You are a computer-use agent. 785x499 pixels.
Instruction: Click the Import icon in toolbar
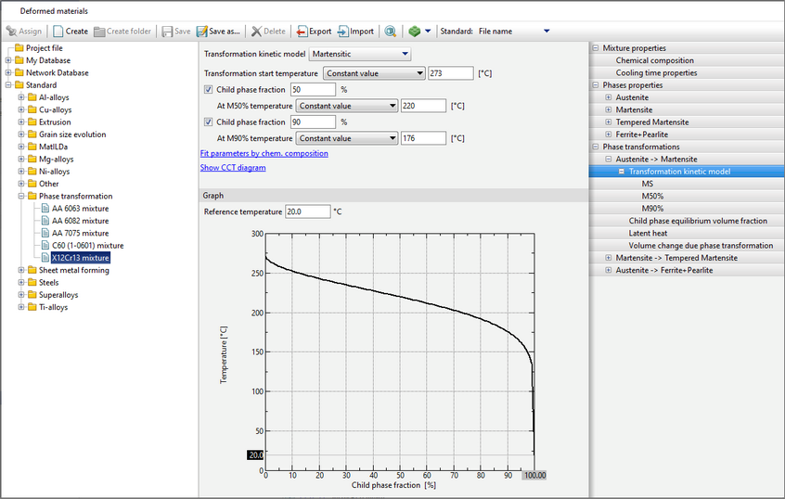(x=342, y=31)
